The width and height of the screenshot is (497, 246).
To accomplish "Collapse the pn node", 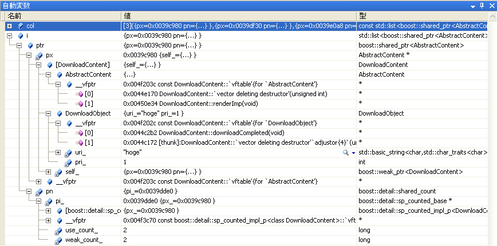I will point(29,191).
